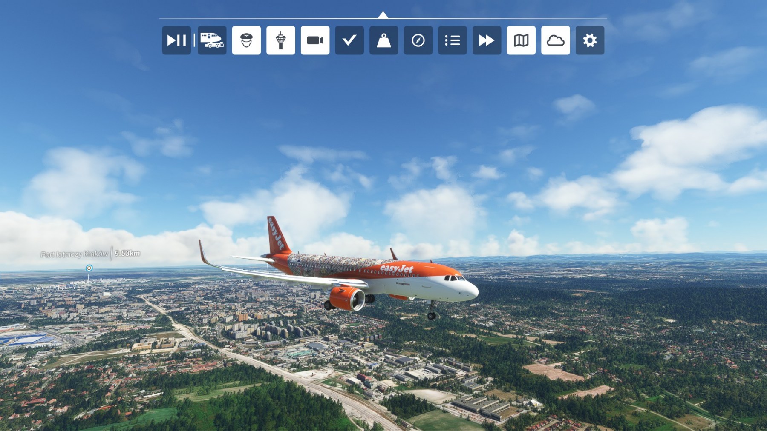Open the Weight and Fuel panel
767x431 pixels.
(384, 40)
